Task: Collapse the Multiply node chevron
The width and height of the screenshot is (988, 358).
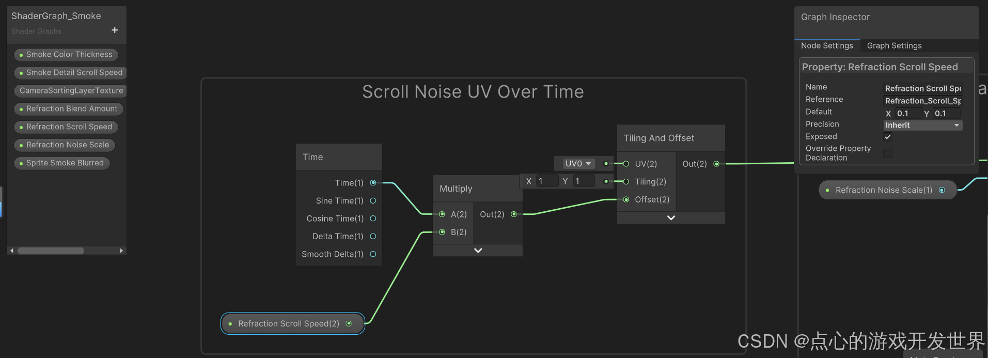Action: tap(478, 251)
